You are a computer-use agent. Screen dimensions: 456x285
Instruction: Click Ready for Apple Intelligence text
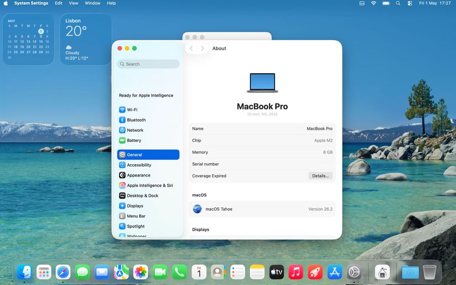[146, 95]
